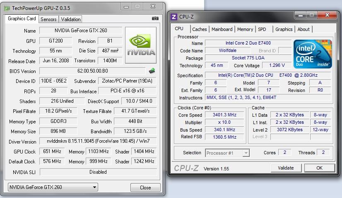Open the NVIDIA GeForce GTX 260 card dropdown
Viewport: 342px width, 198px height.
(53, 187)
